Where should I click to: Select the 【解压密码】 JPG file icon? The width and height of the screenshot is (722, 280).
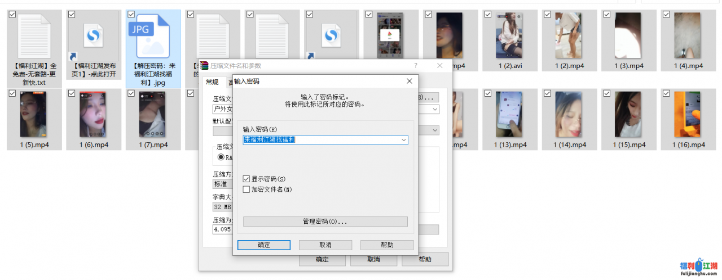click(x=153, y=36)
